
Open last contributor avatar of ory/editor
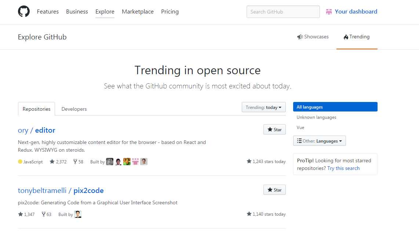click(144, 162)
